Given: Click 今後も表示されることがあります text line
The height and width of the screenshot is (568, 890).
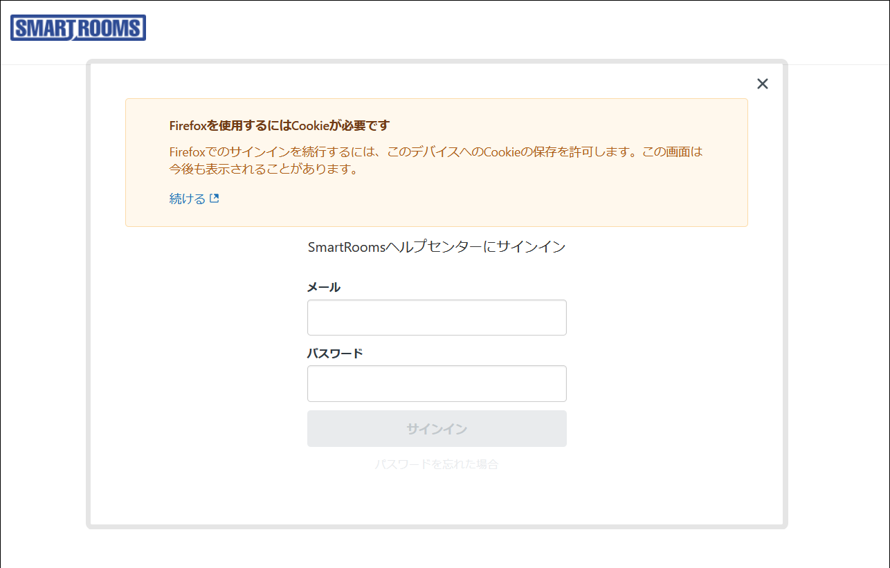Looking at the screenshot, I should (264, 169).
